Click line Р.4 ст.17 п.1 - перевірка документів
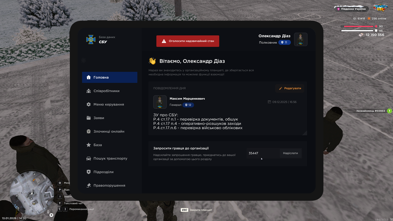Screen dimensions: 393x221 (196, 119)
